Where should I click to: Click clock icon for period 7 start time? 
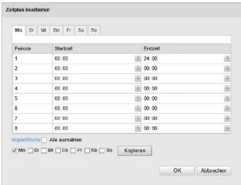138,119
